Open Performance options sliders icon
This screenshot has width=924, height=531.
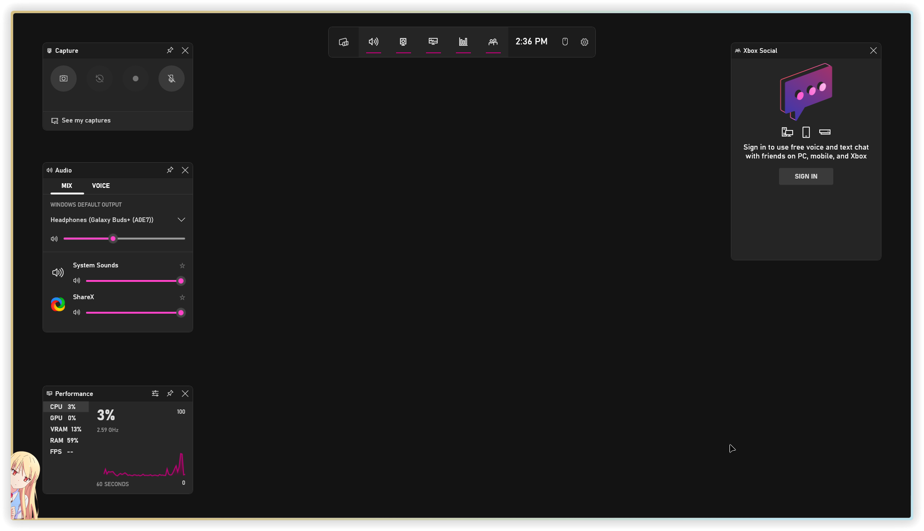[x=155, y=394]
